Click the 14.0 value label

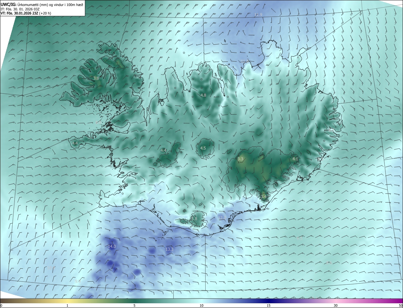(x=112, y=246)
